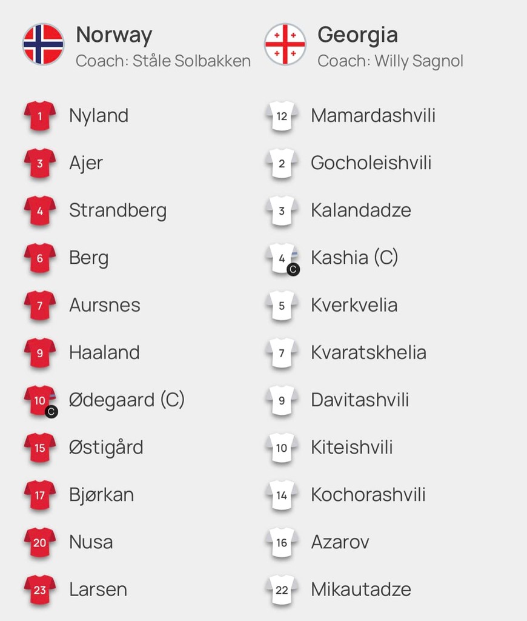
Task: Click Larsen's red number 23 jersey
Action: click(40, 589)
